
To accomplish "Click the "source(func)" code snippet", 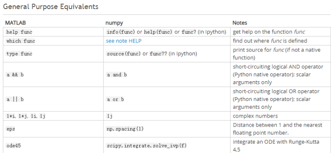I will tap(124, 54).
